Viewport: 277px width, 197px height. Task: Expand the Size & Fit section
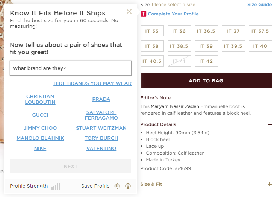(269, 184)
